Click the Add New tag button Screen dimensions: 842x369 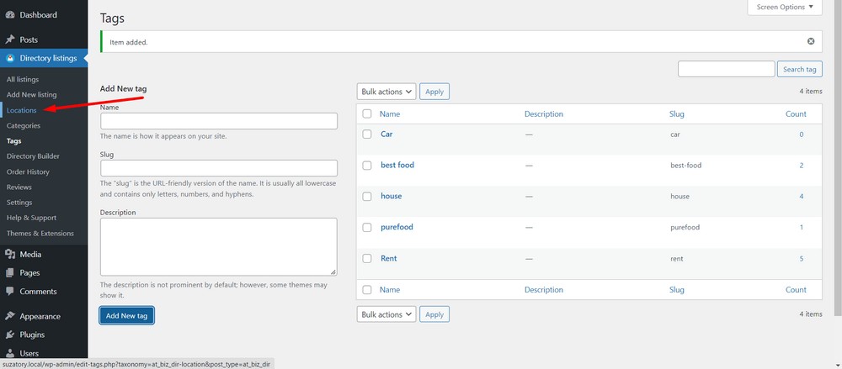tap(127, 315)
